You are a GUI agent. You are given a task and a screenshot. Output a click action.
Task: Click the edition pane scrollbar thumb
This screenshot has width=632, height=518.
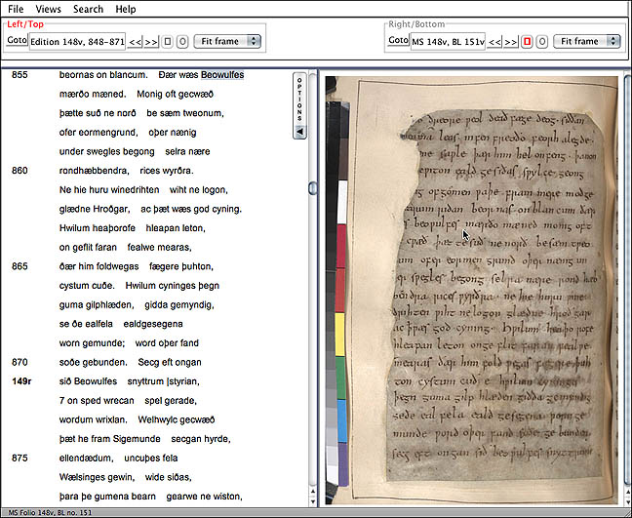tap(313, 188)
